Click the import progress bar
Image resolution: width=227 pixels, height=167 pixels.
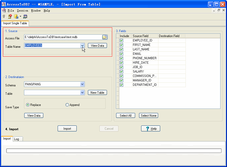point(114,151)
